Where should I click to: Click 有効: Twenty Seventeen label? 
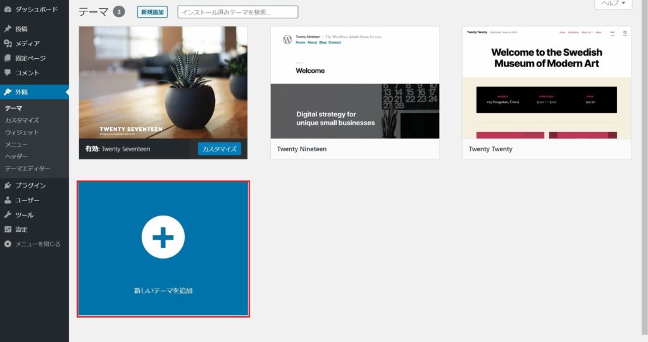[x=118, y=149]
